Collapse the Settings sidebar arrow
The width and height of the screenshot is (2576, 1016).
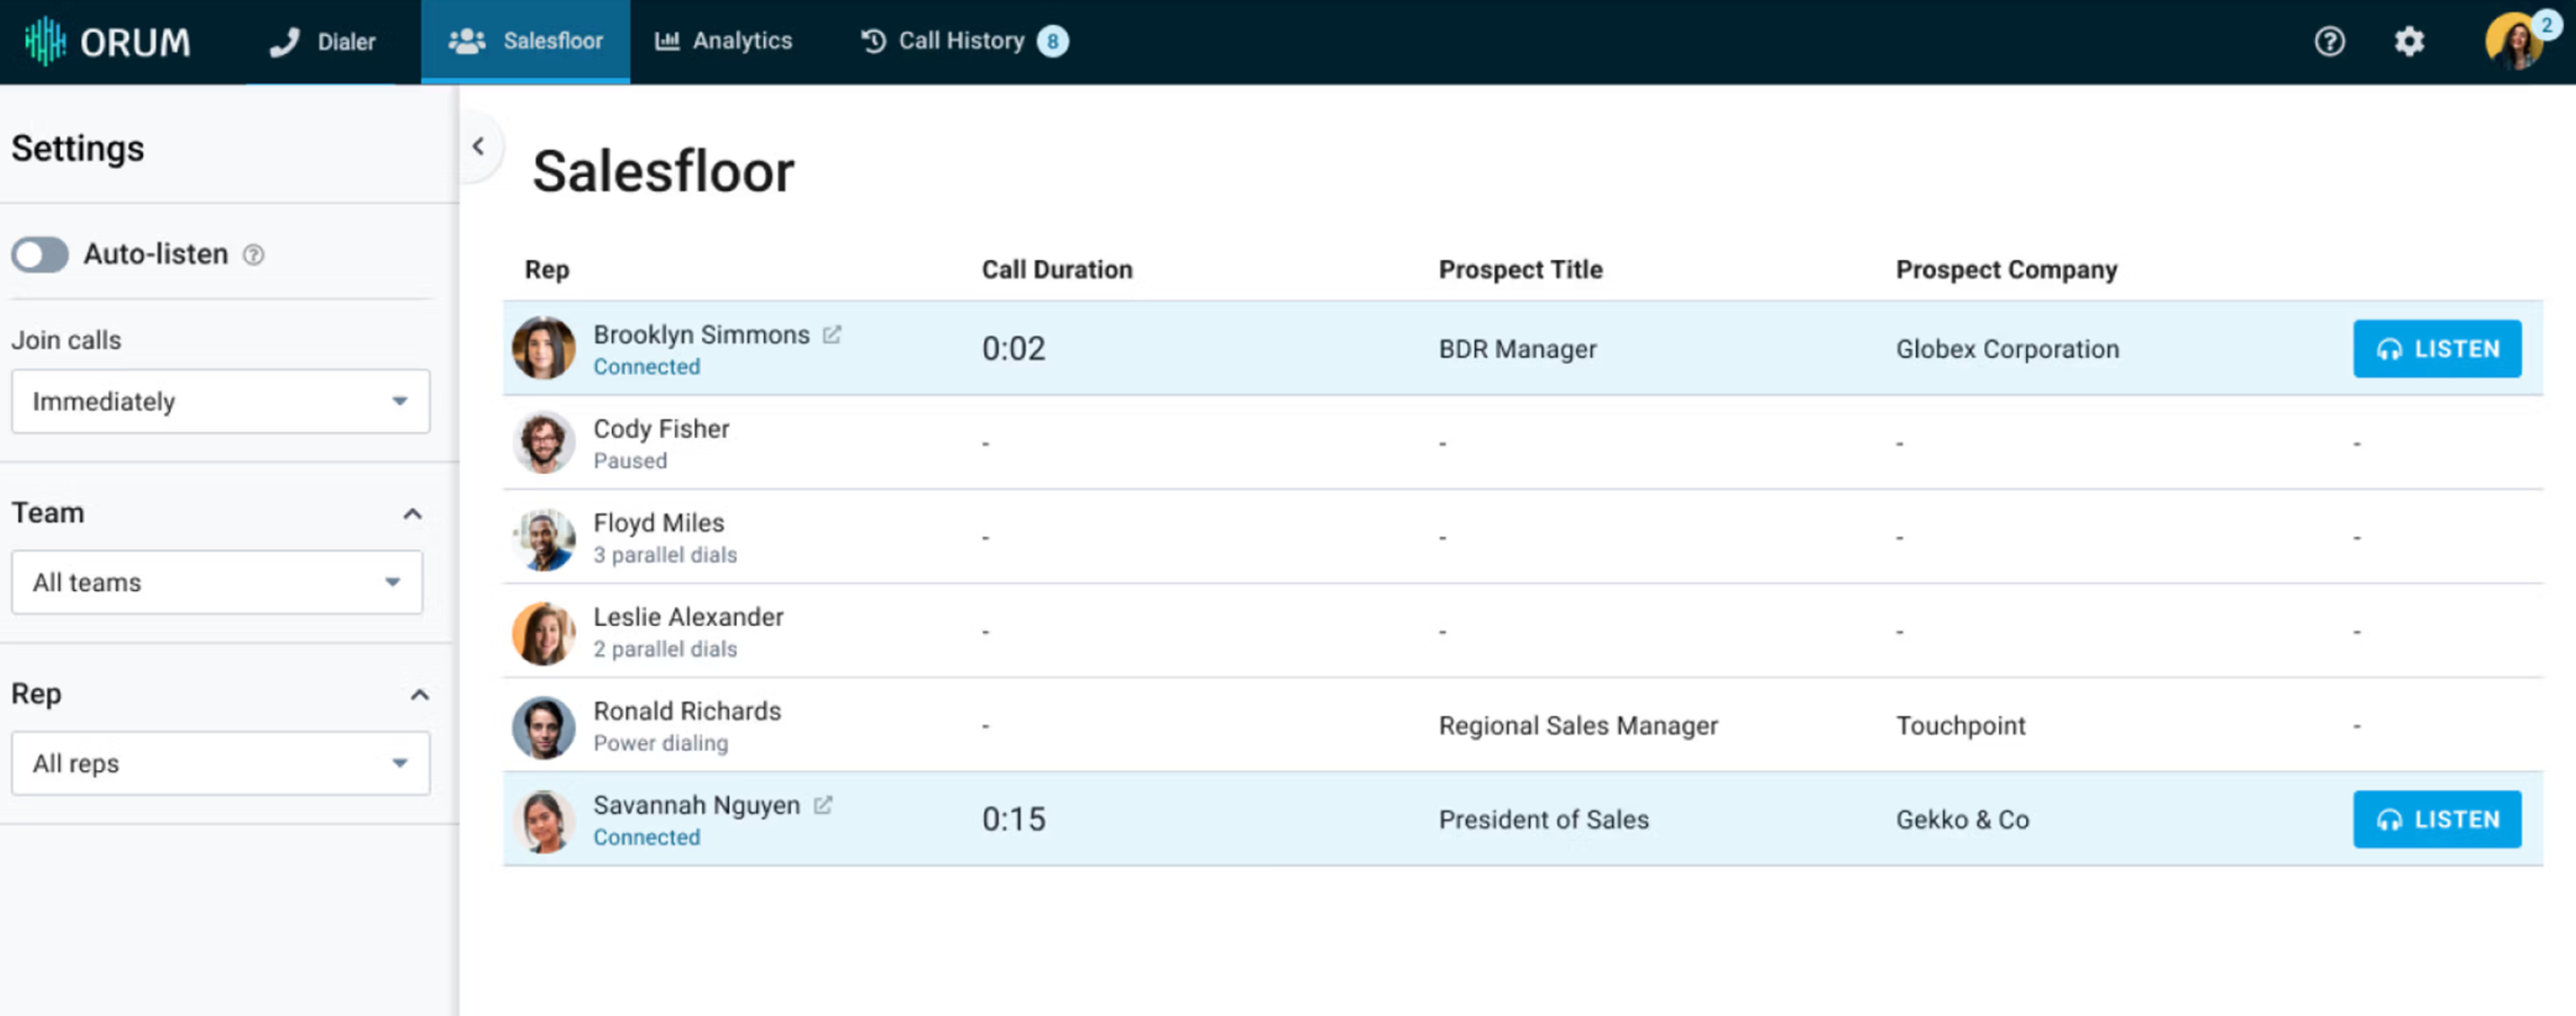point(479,147)
